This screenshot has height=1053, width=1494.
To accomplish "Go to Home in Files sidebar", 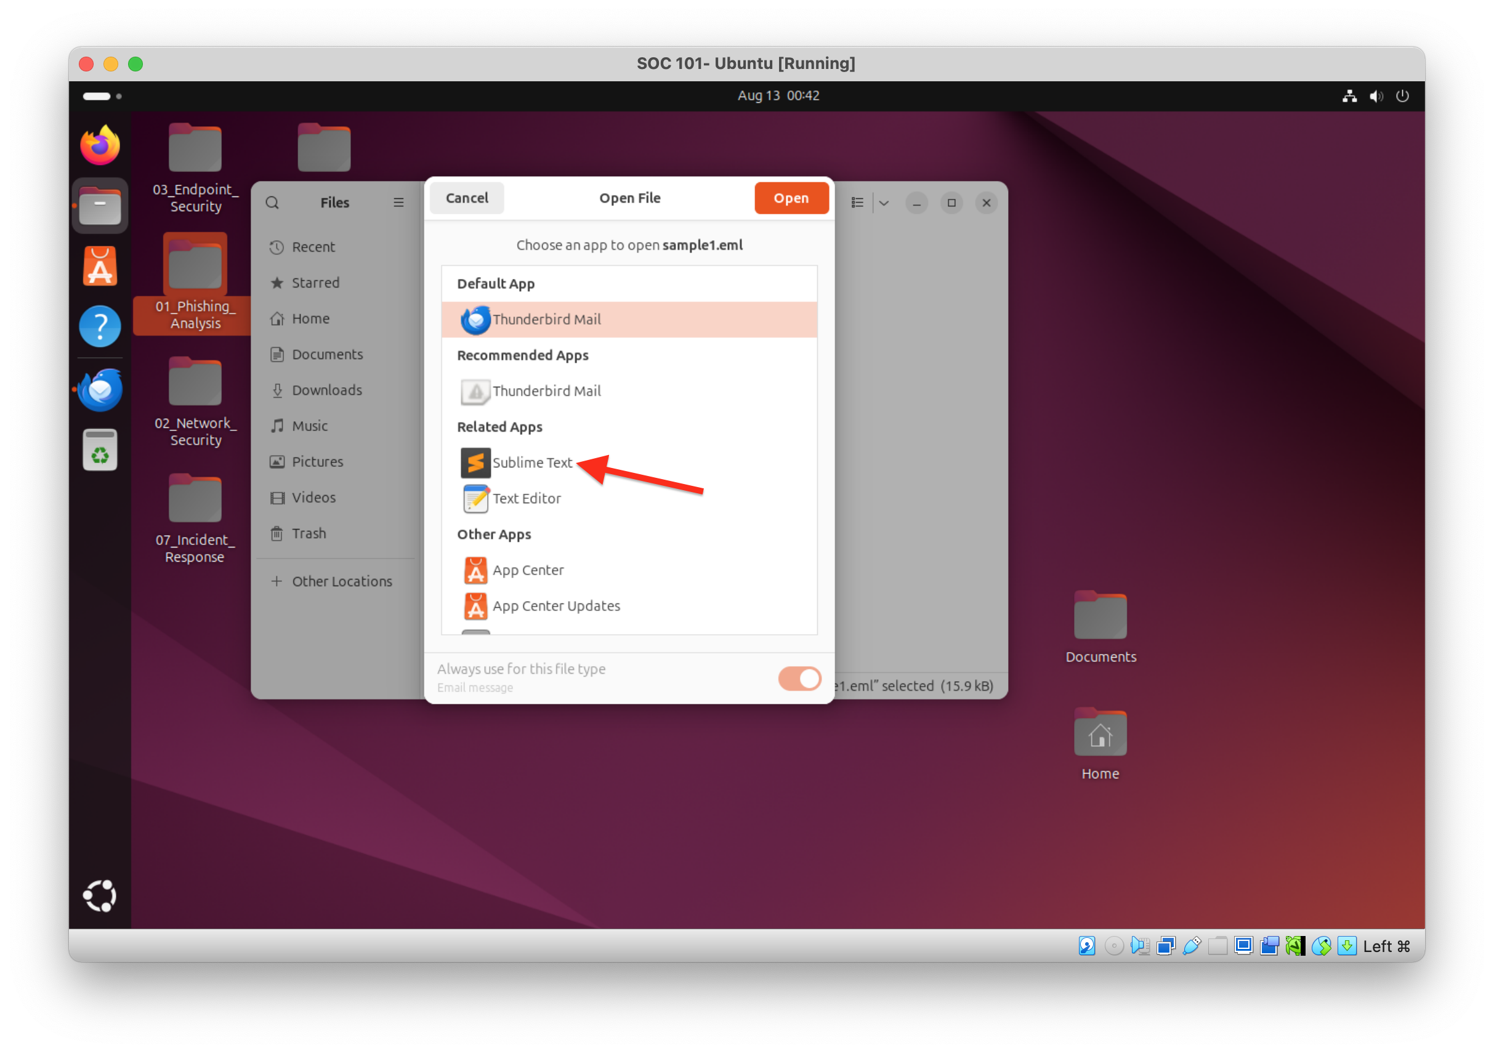I will click(x=336, y=319).
